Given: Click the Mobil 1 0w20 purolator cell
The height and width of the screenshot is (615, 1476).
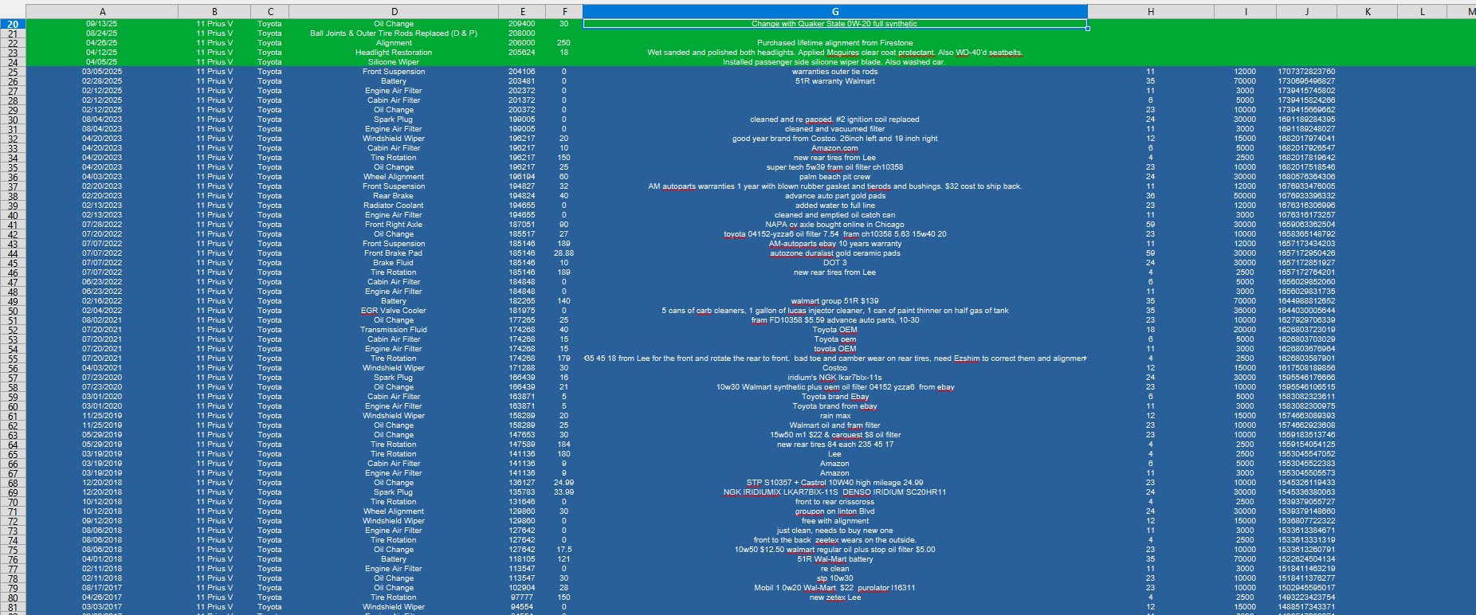Looking at the screenshot, I should (x=835, y=588).
